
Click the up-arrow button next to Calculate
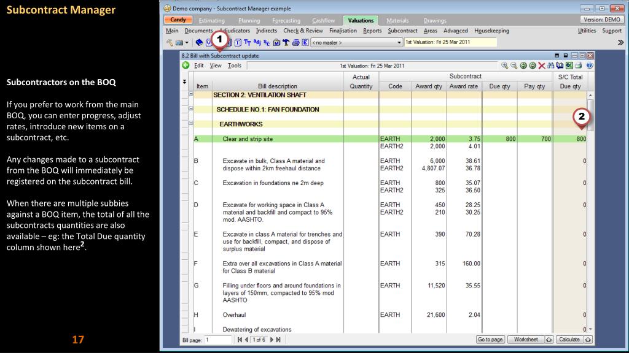tap(588, 340)
